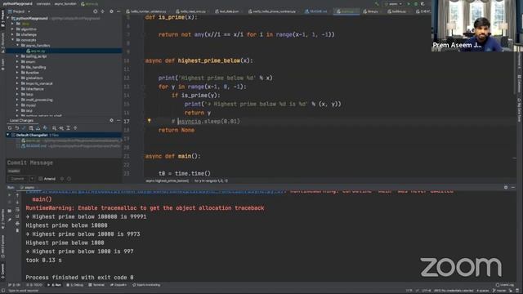Click the run arrow icon in top toolbar
This screenshot has width=523, height=294.
[409, 3]
